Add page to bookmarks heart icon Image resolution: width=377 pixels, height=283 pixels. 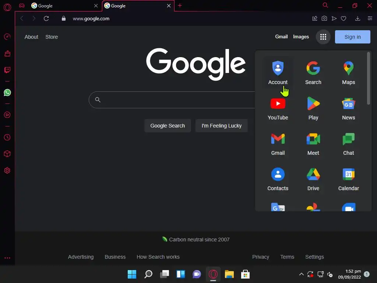coord(343,18)
